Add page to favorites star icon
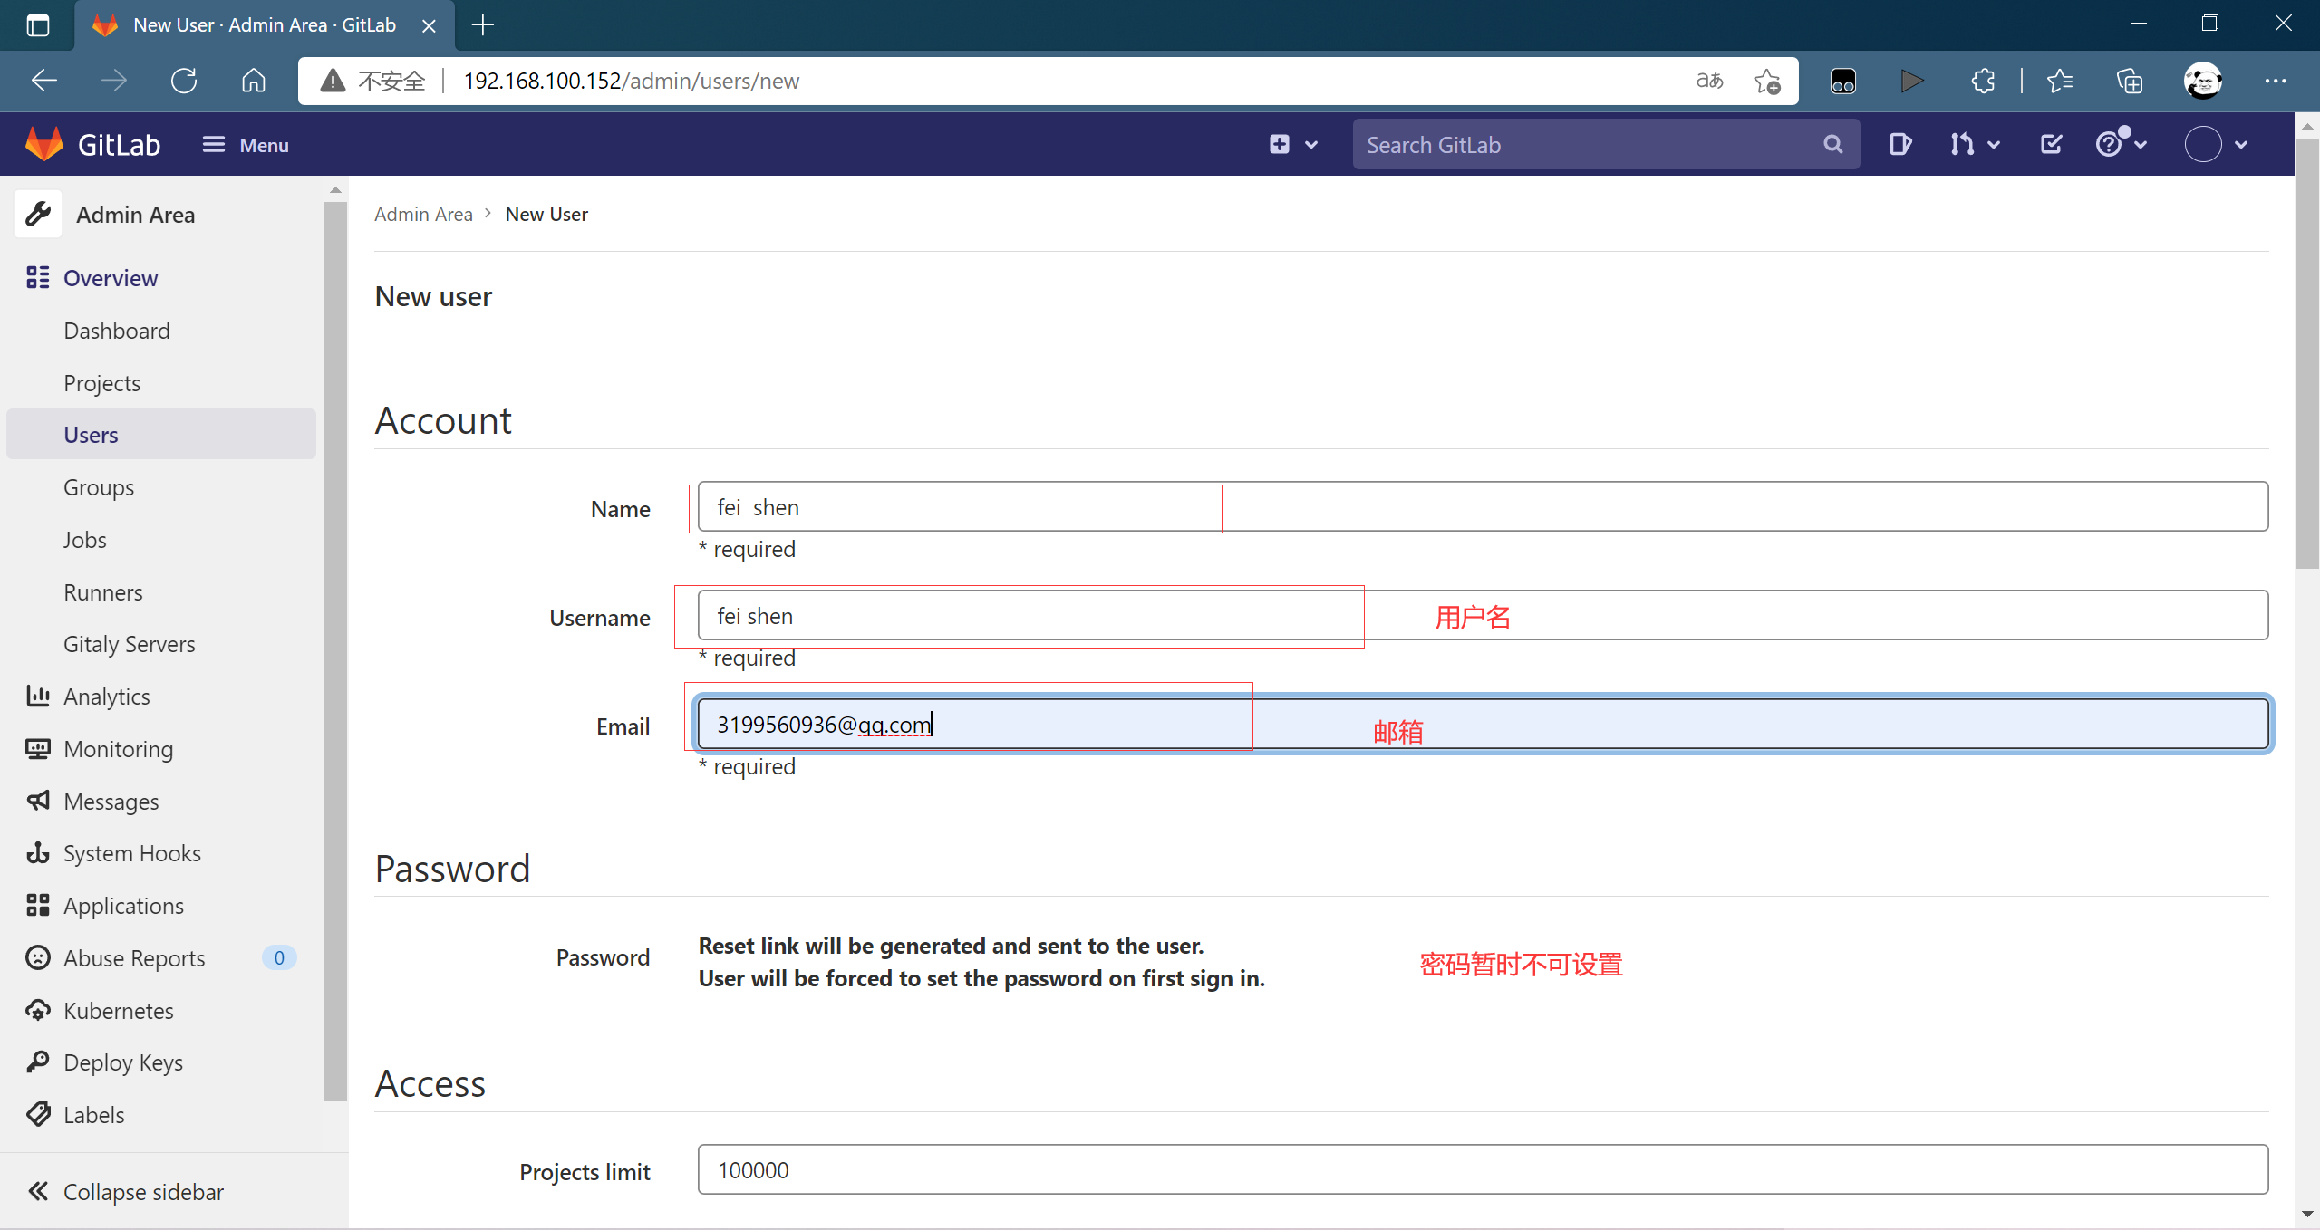Viewport: 2320px width, 1230px height. tap(1766, 81)
